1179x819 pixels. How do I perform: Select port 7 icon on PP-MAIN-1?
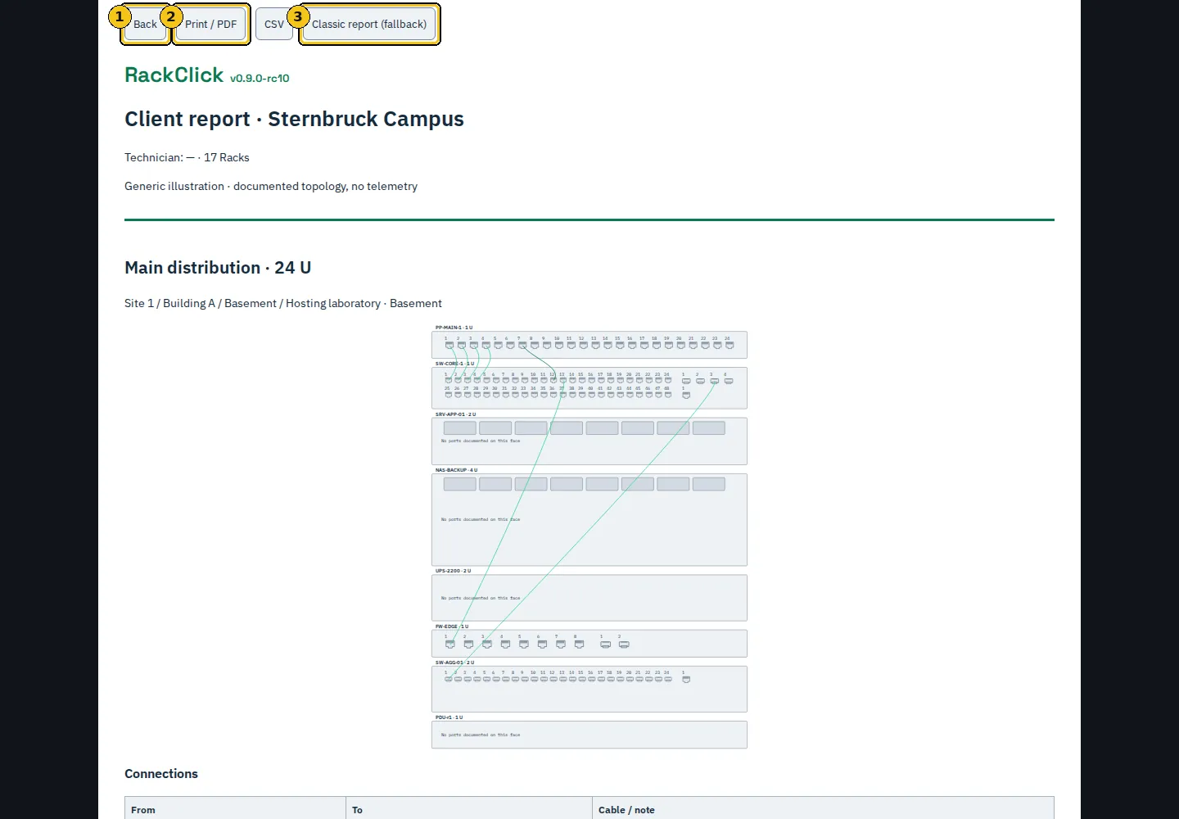point(522,346)
